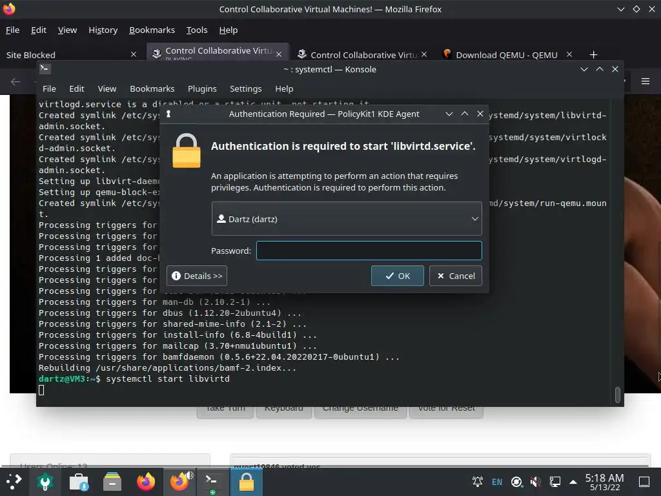The width and height of the screenshot is (661, 496).
Task: Close the playing Control Collaborative Virtual tab
Action: (x=279, y=54)
